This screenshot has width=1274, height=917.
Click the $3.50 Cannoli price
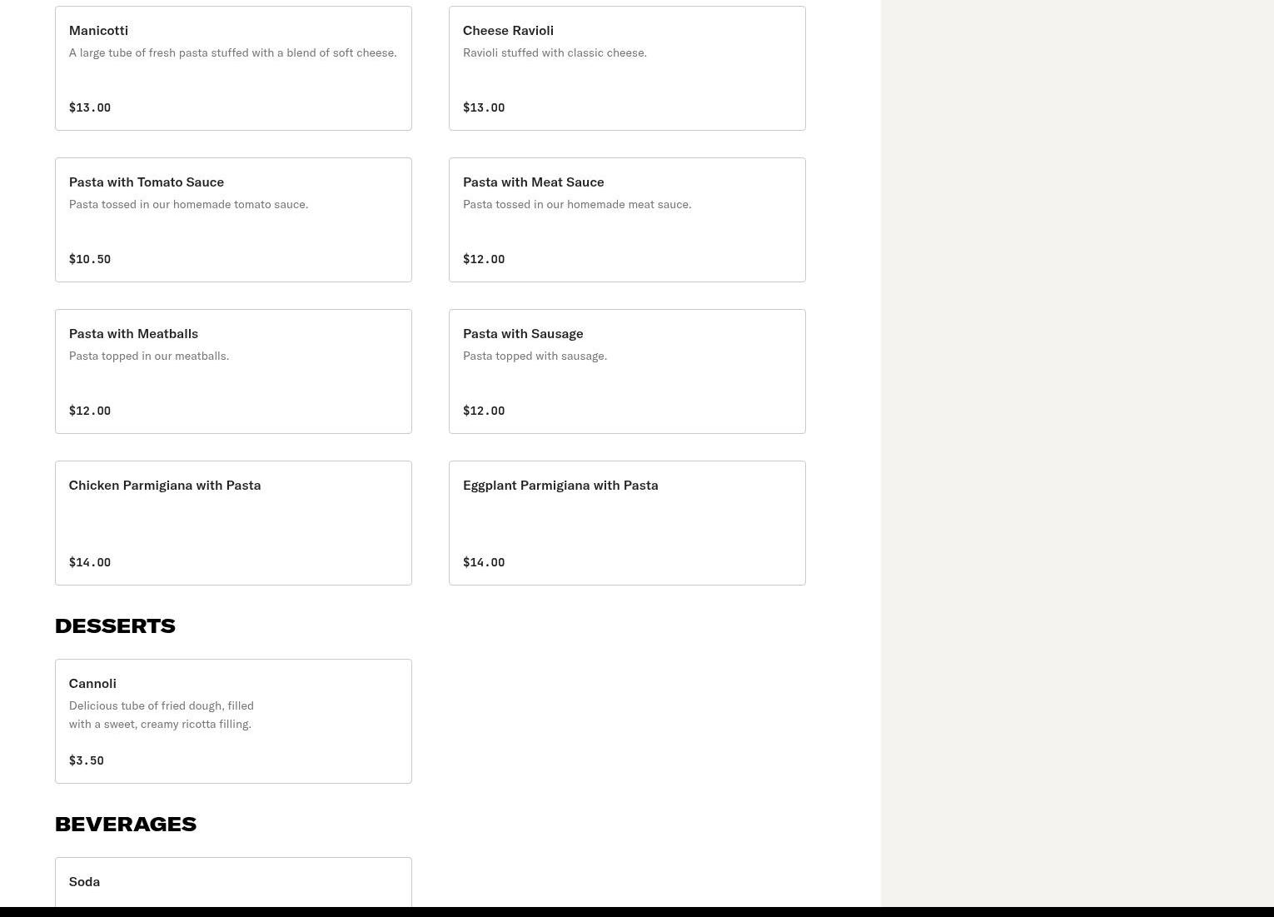87,760
